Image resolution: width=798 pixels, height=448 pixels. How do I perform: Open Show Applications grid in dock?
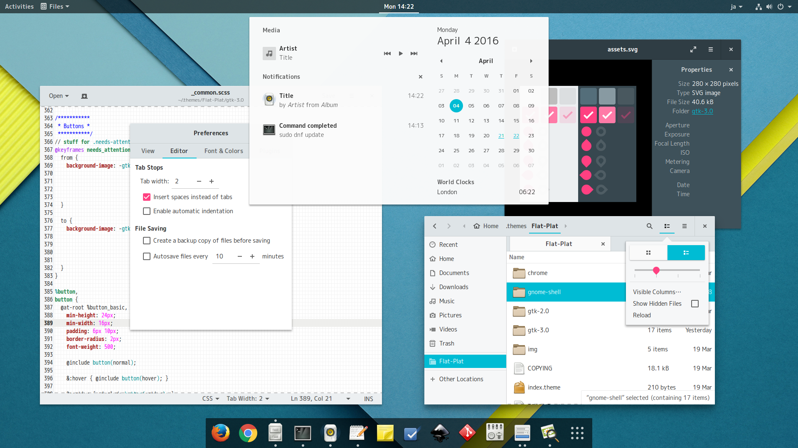click(x=577, y=433)
